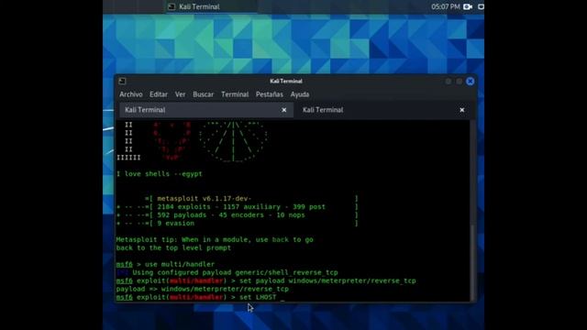Click the terminal icon in window title bar
The width and height of the screenshot is (587, 330).
click(122, 81)
